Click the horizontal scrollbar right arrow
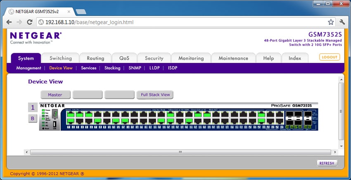Screen dimensions: 351x180 [335, 152]
